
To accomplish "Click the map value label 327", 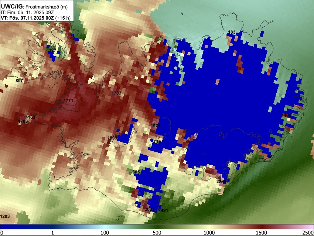I will pyautogui.click(x=52, y=50).
